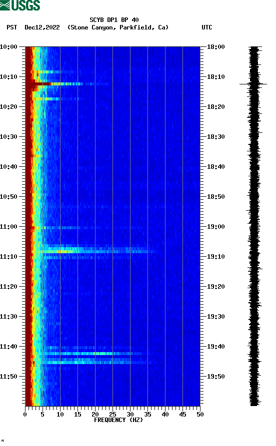
Task: Click the "11:20" PST time label
Action: tap(8, 287)
